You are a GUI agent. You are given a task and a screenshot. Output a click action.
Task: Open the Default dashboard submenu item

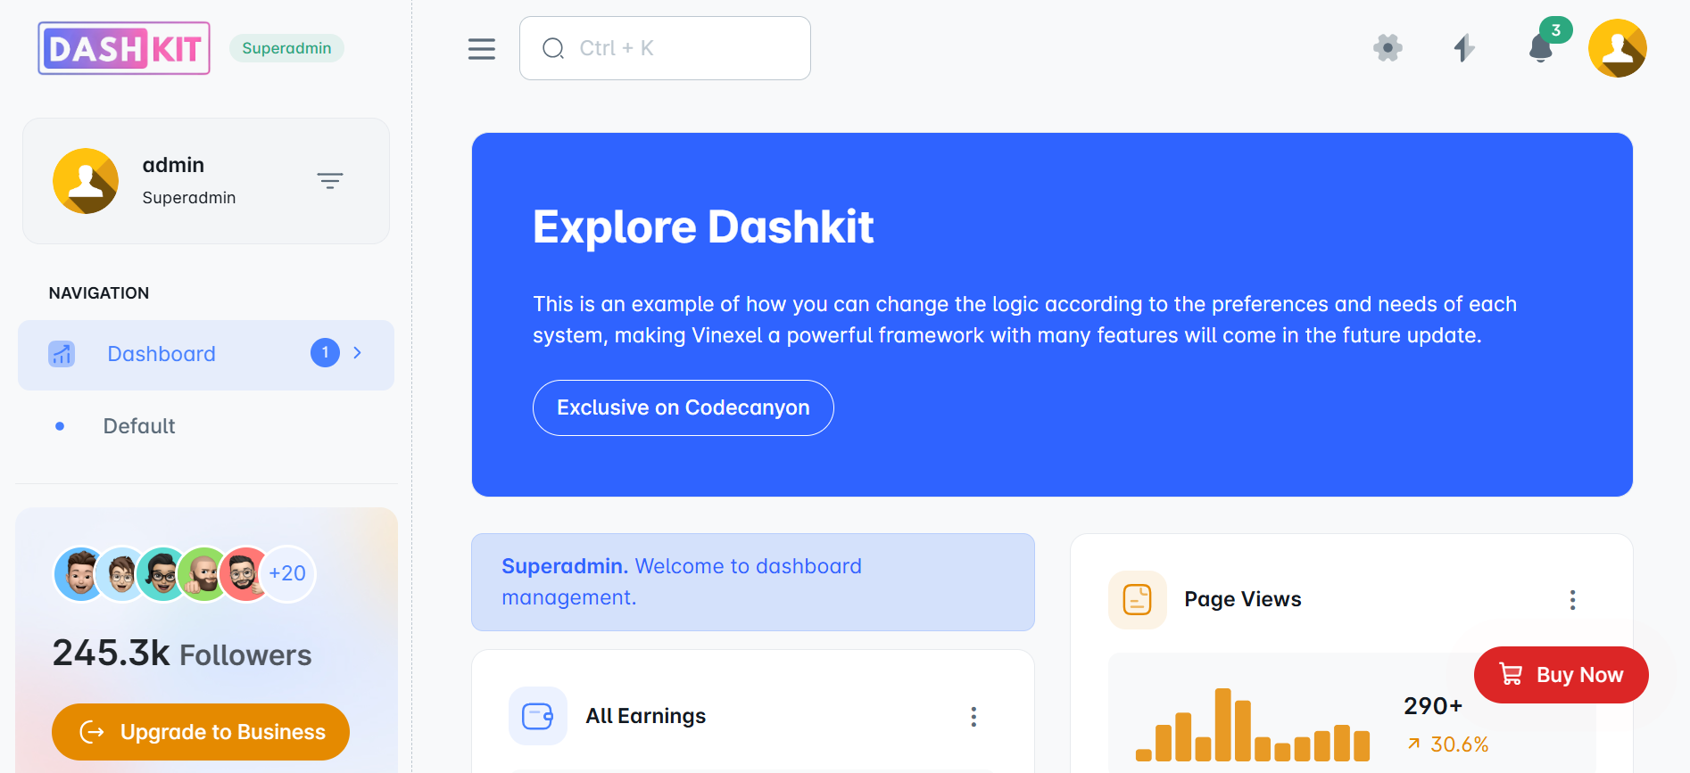pos(139,426)
